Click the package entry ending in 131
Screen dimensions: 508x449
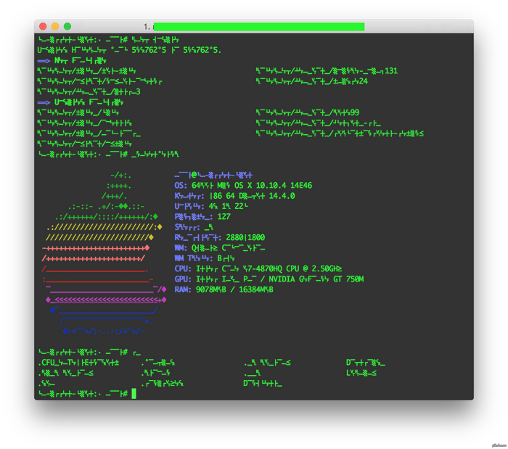[x=327, y=71]
